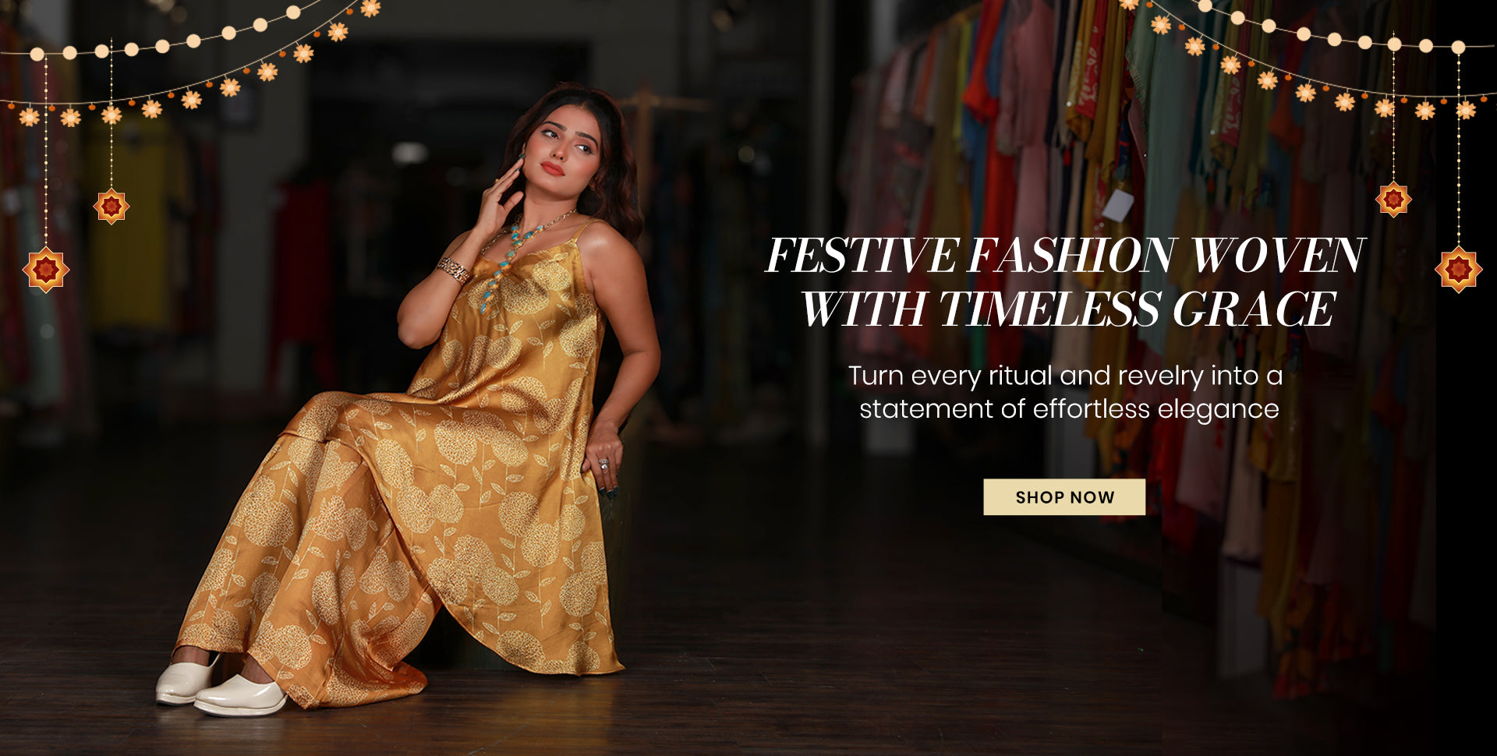Click the gold bracelet on model's wrist
Image resolution: width=1497 pixels, height=756 pixels.
tap(453, 270)
